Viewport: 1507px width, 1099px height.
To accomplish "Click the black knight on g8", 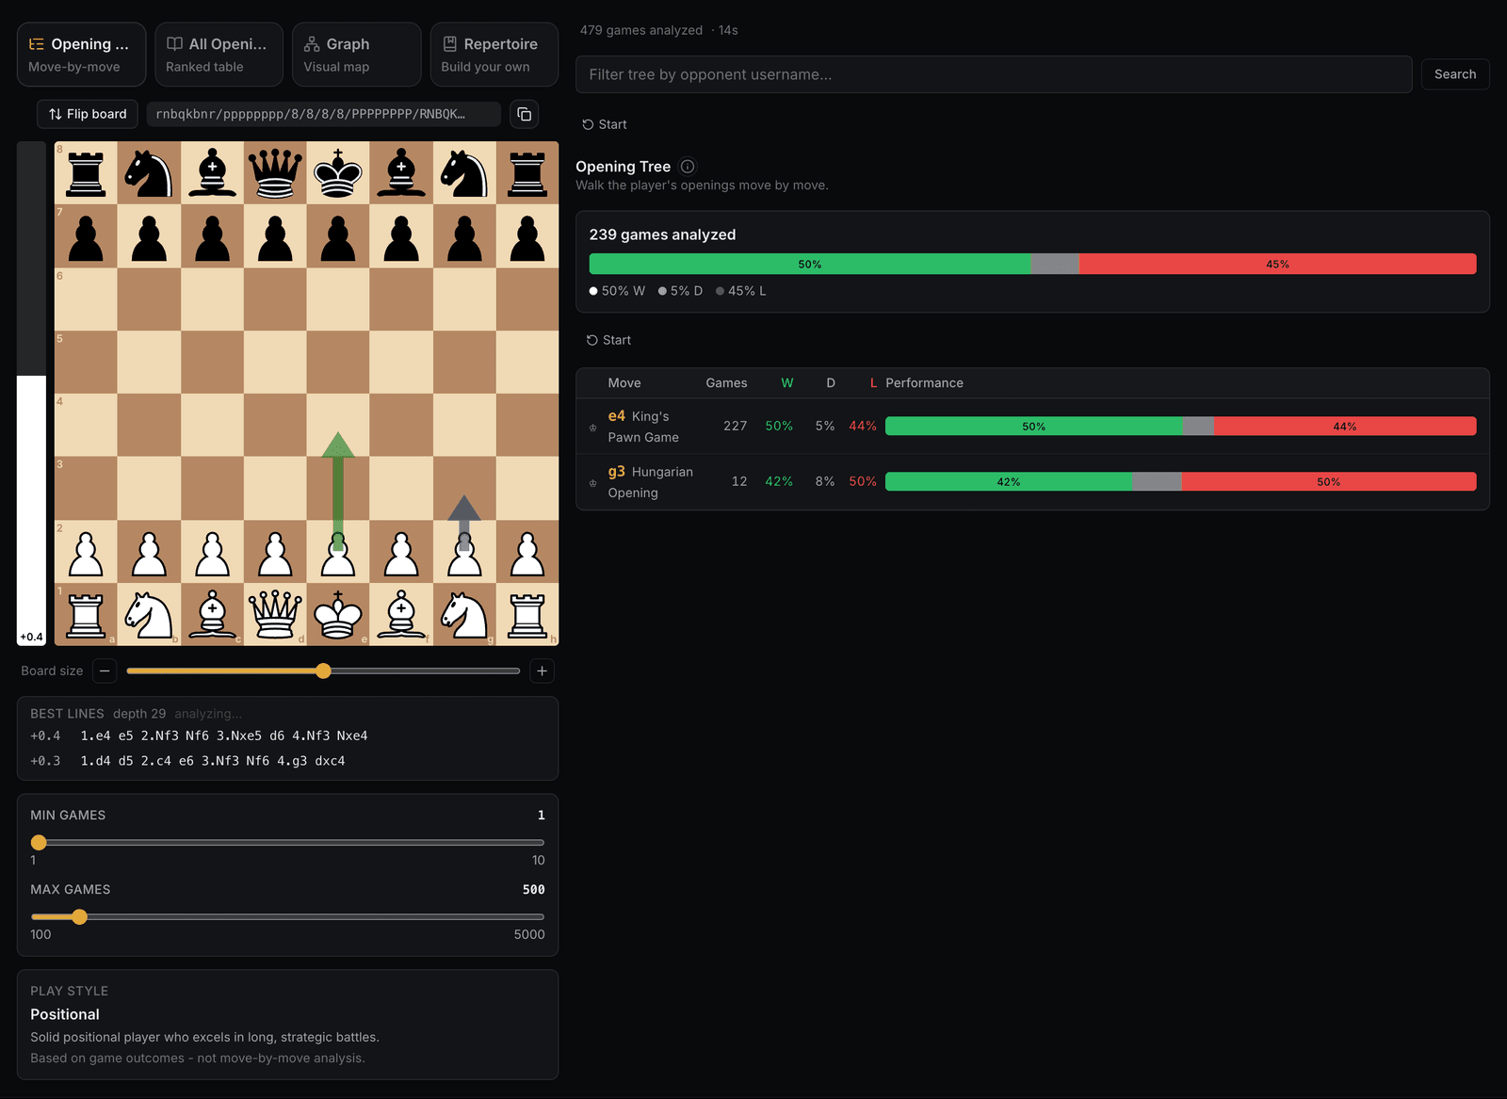I will click(x=464, y=173).
